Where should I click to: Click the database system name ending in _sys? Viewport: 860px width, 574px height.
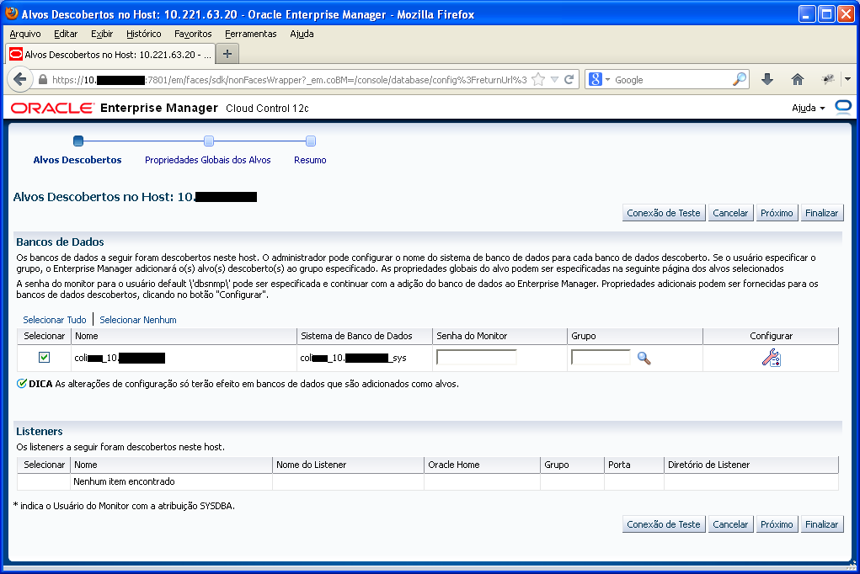(x=353, y=358)
